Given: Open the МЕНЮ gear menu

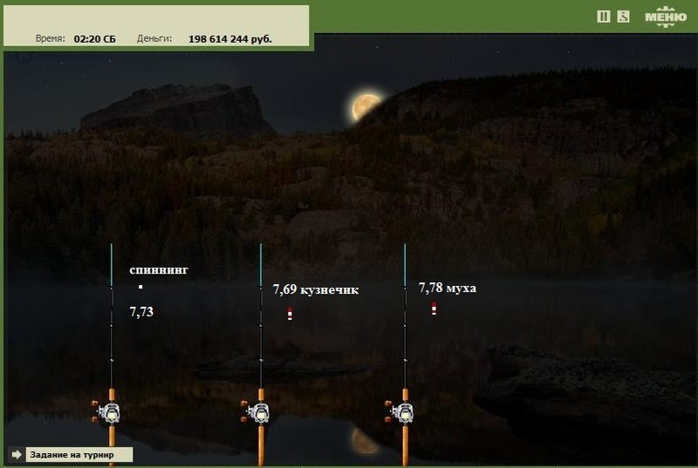Looking at the screenshot, I should (x=666, y=17).
